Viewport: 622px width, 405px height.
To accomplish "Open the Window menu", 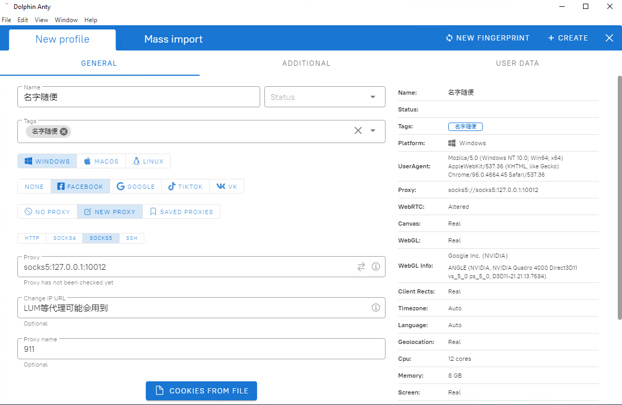I will (x=66, y=20).
